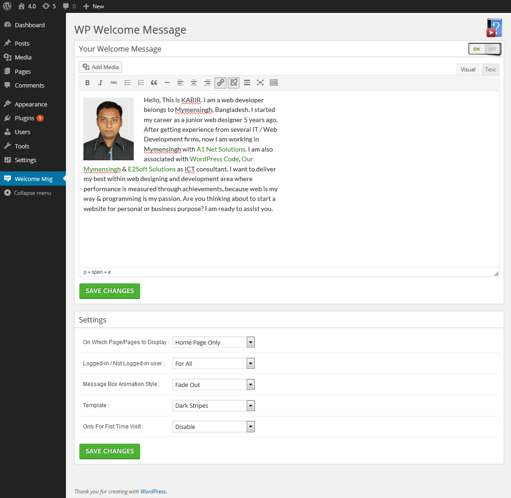The image size is (511, 498).
Task: Click 'Only For Fist Time Visit' label
Action: coord(113,427)
